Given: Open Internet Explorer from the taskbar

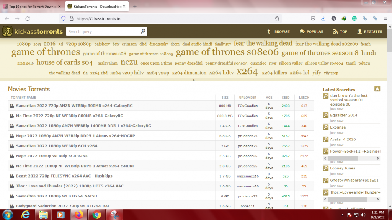Looking at the screenshot, I should 26,215.
